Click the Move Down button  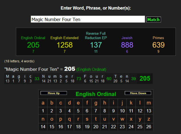click(x=138, y=93)
